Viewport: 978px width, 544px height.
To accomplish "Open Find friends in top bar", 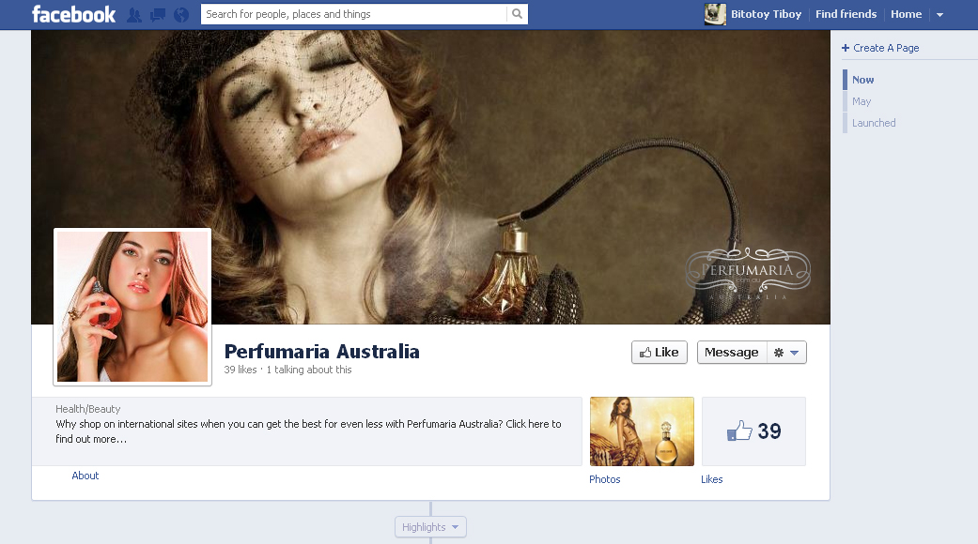I will 846,14.
